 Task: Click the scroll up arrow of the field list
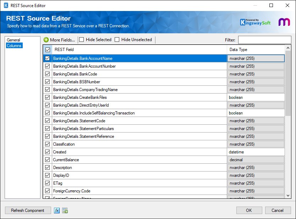click(288, 48)
